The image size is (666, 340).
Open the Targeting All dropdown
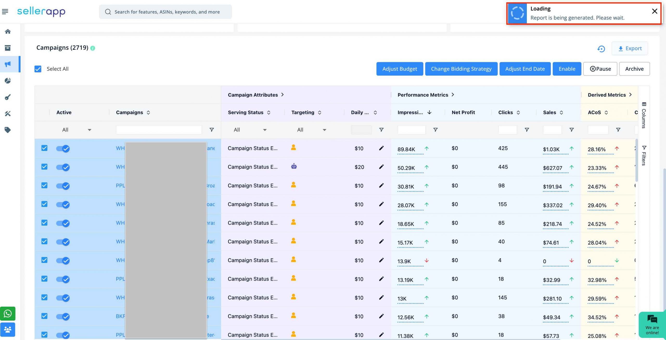312,130
